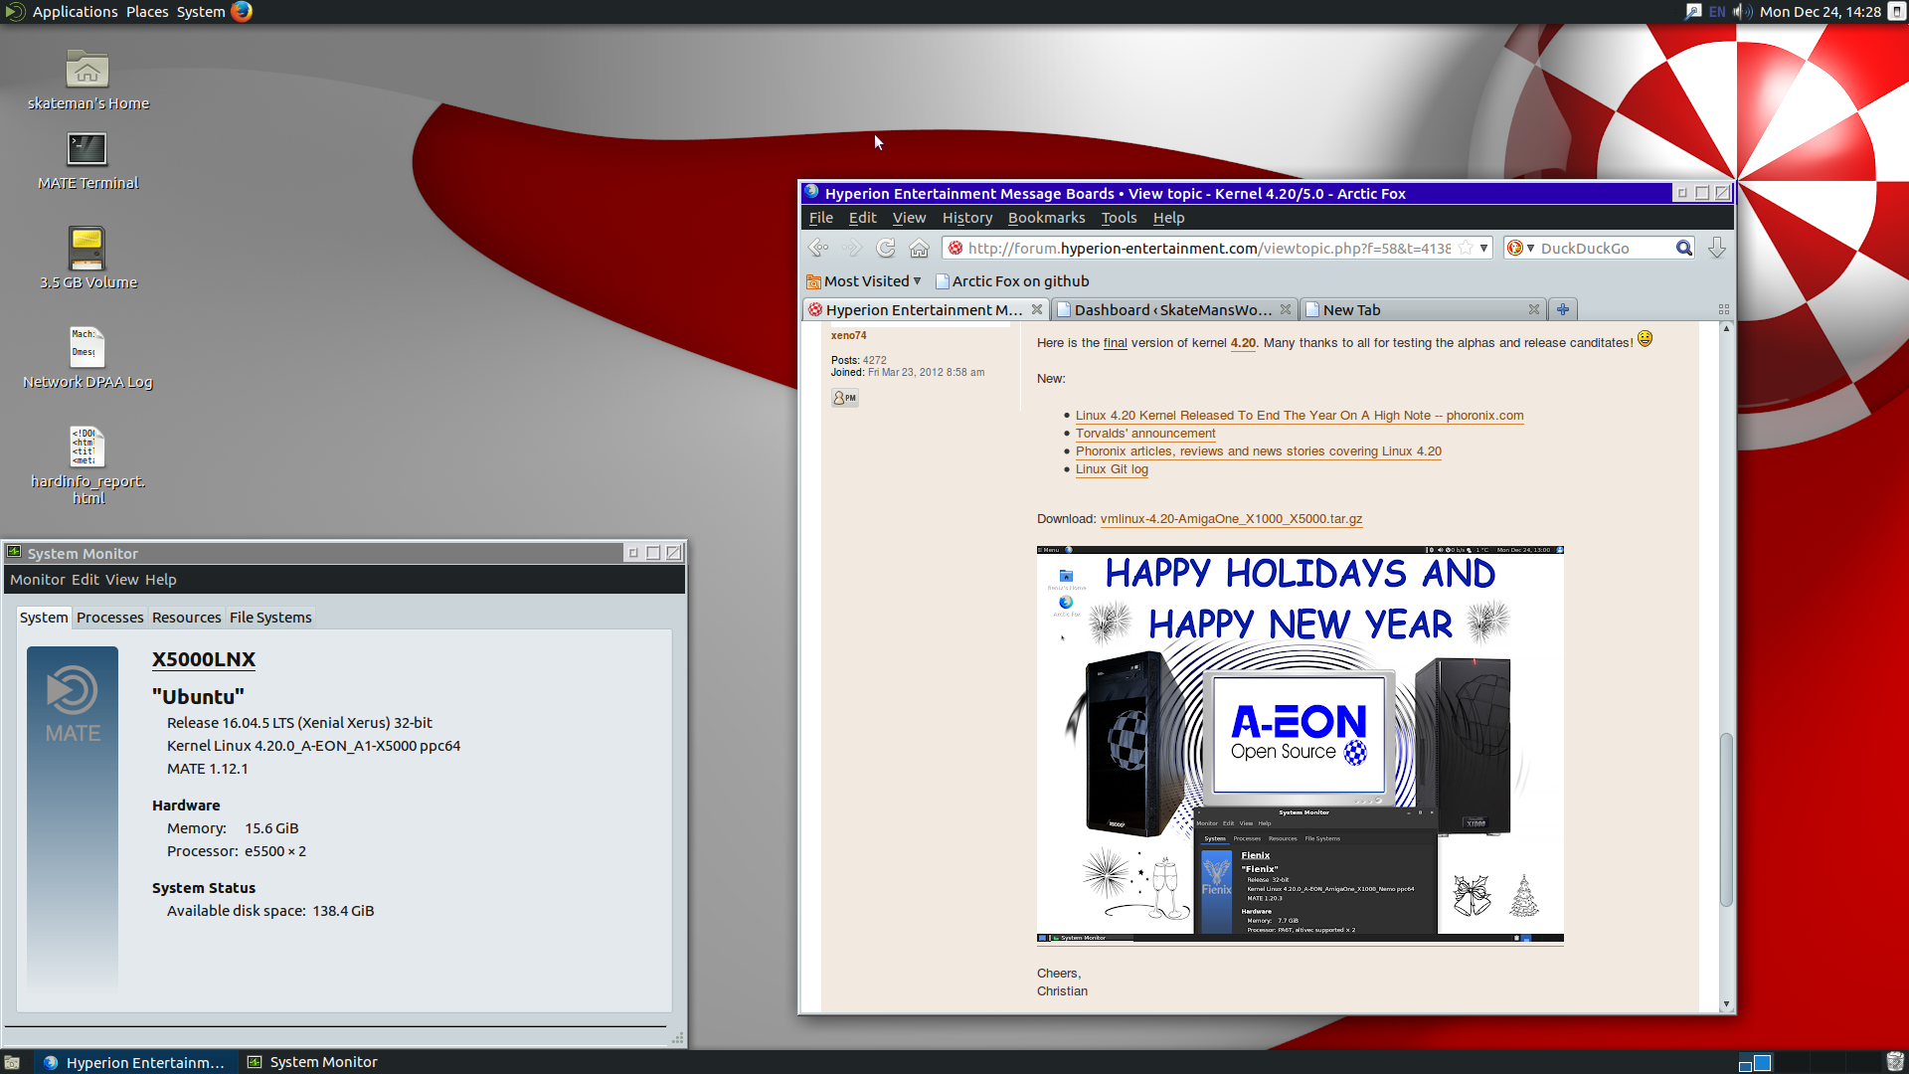The width and height of the screenshot is (1909, 1074).
Task: Open Linux 4.20 Kernel Released phoronix link
Action: (1300, 416)
